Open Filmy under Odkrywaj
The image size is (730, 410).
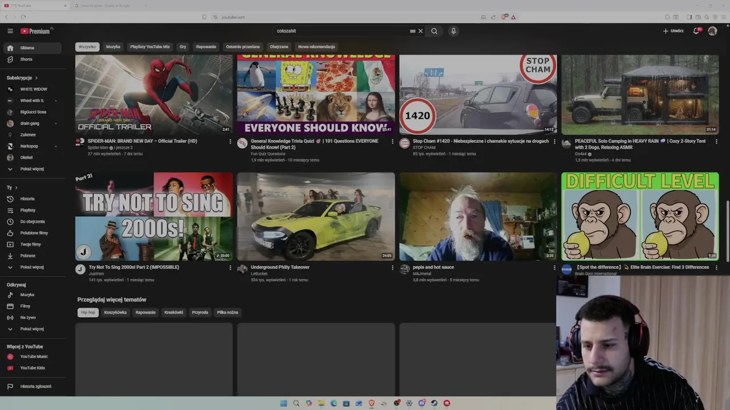[x=32, y=306]
